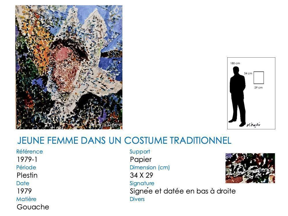
Task: Click the Référence label
Action: (30, 151)
